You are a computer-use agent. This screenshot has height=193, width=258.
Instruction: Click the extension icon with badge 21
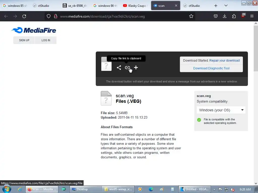click(243, 16)
